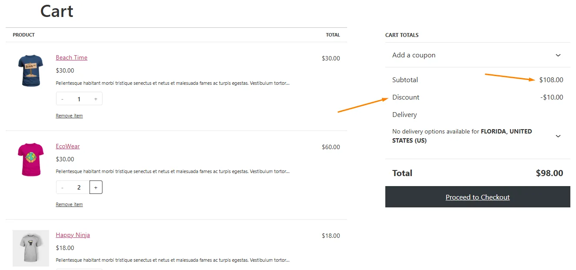Viewport: 576px width, 270px height.
Task: Remove the EcoWear item from cart
Action: (69, 204)
